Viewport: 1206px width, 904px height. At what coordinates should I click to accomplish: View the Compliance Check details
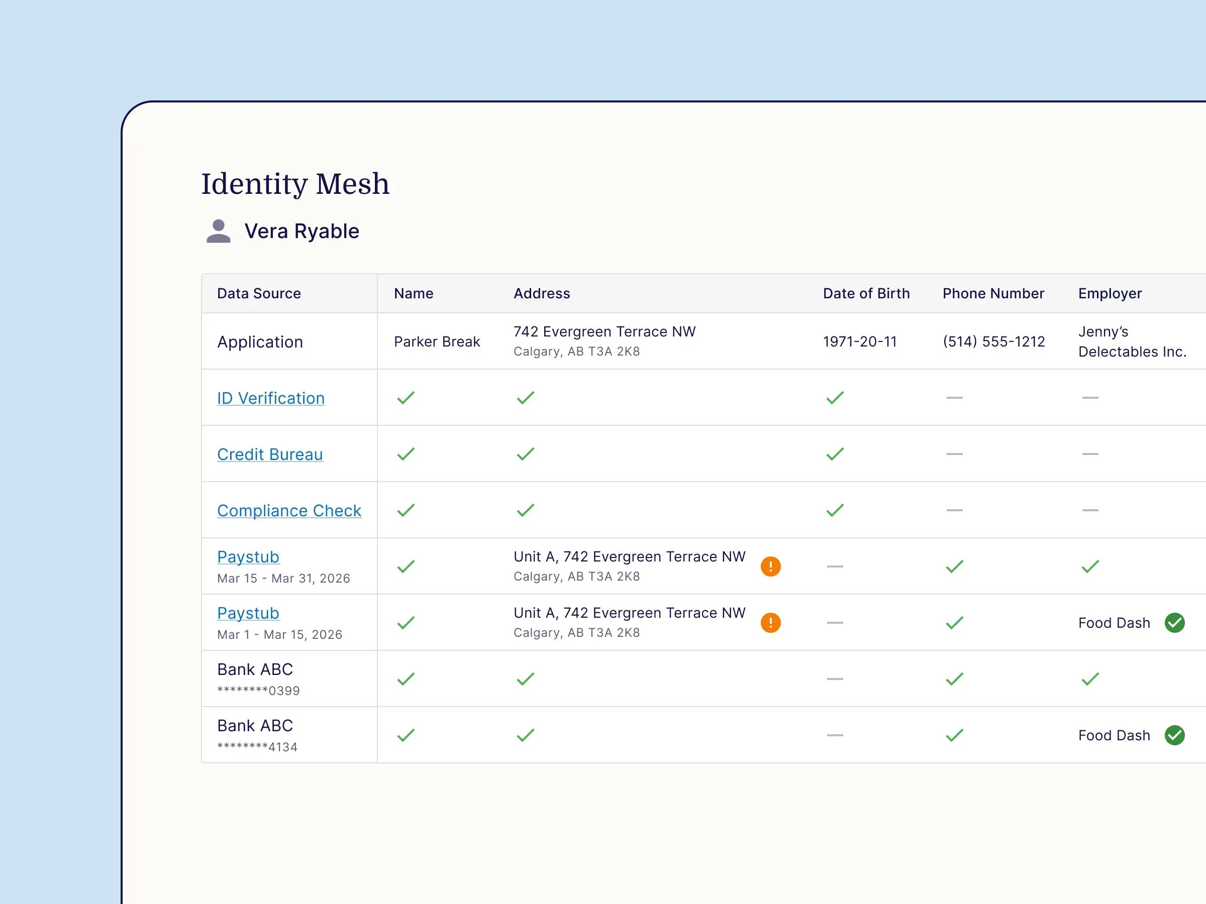click(x=289, y=510)
